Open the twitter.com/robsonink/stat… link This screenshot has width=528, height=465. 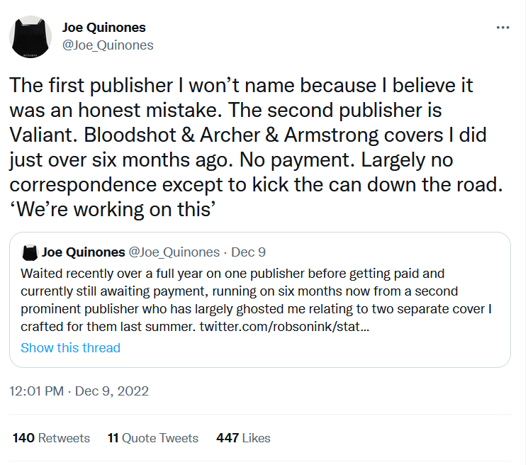coord(284,327)
